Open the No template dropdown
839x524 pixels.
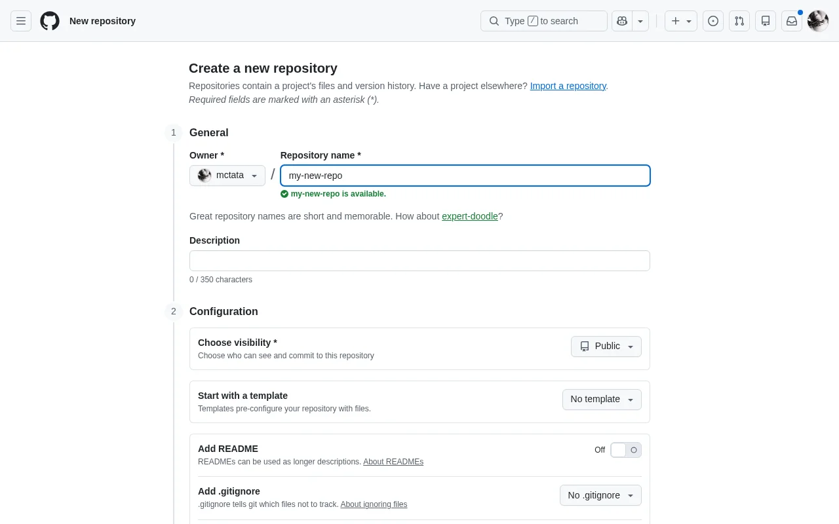pos(601,399)
